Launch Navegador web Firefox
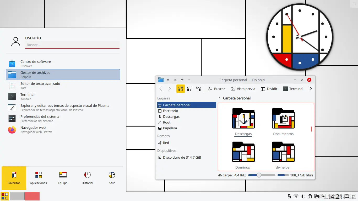358x201 pixels. coord(63,130)
